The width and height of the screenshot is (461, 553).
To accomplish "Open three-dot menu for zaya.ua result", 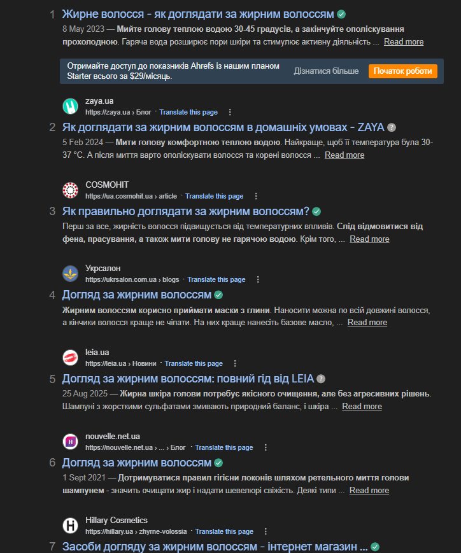I will [x=230, y=112].
